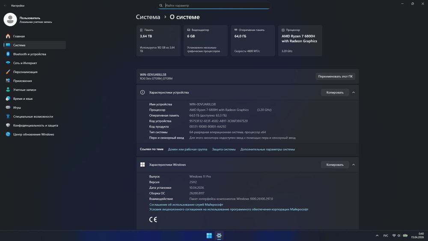This screenshot has width=428, height=241.
Task: Open the Оперативная память 64,0 ГБ card
Action: click(253, 41)
